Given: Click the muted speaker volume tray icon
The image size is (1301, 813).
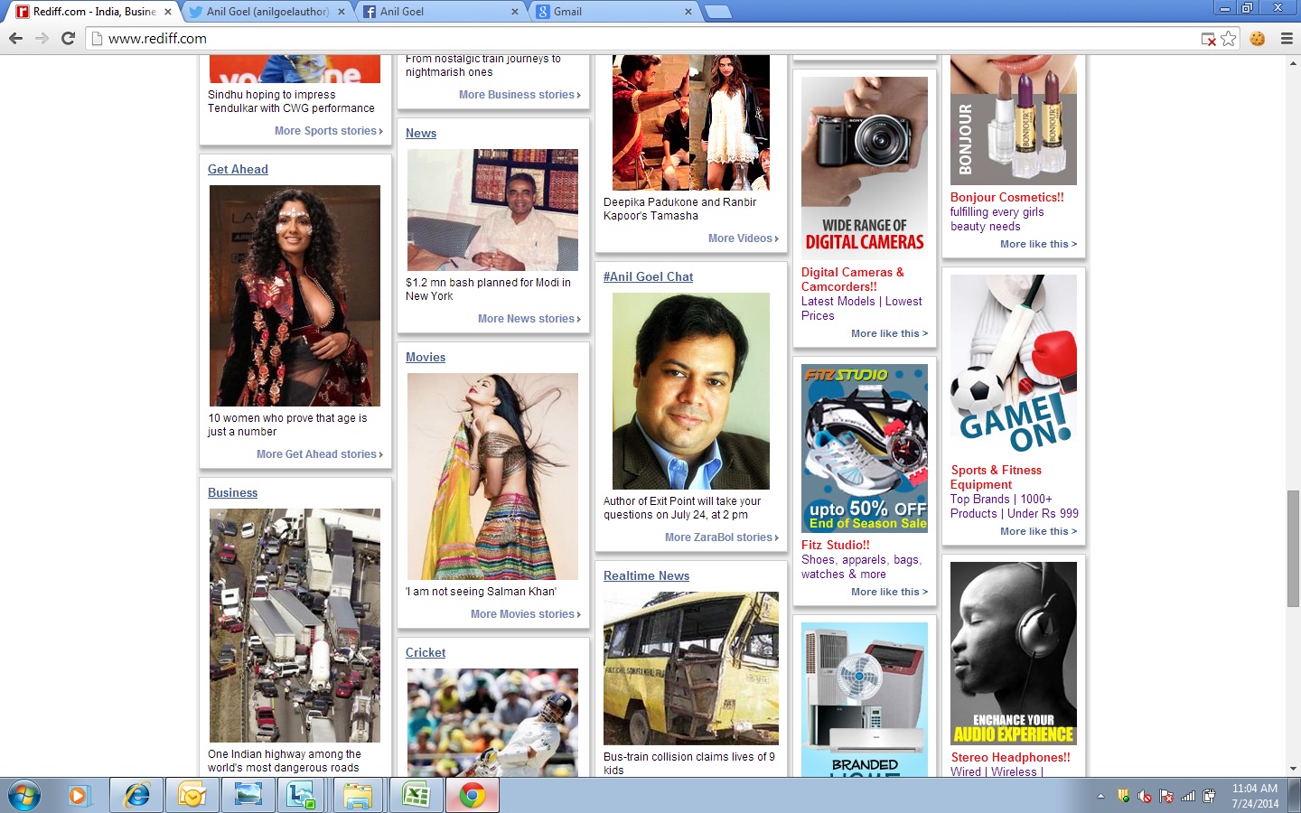Looking at the screenshot, I should (x=1145, y=796).
